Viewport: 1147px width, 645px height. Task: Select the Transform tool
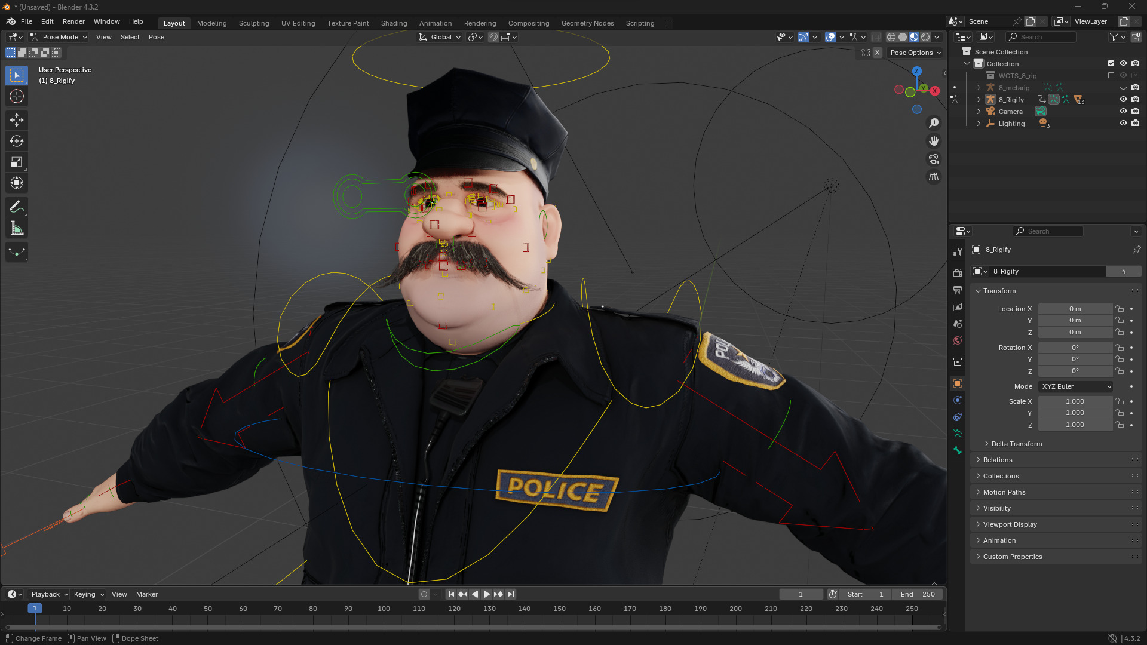pos(17,183)
